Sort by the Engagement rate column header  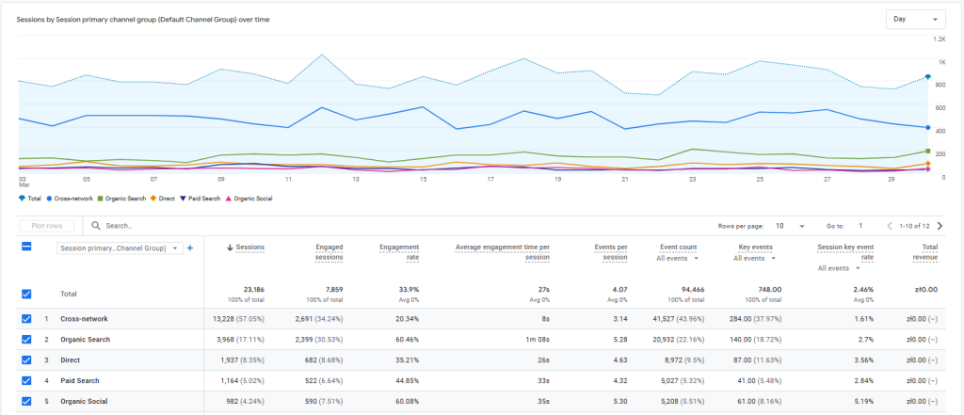(399, 252)
